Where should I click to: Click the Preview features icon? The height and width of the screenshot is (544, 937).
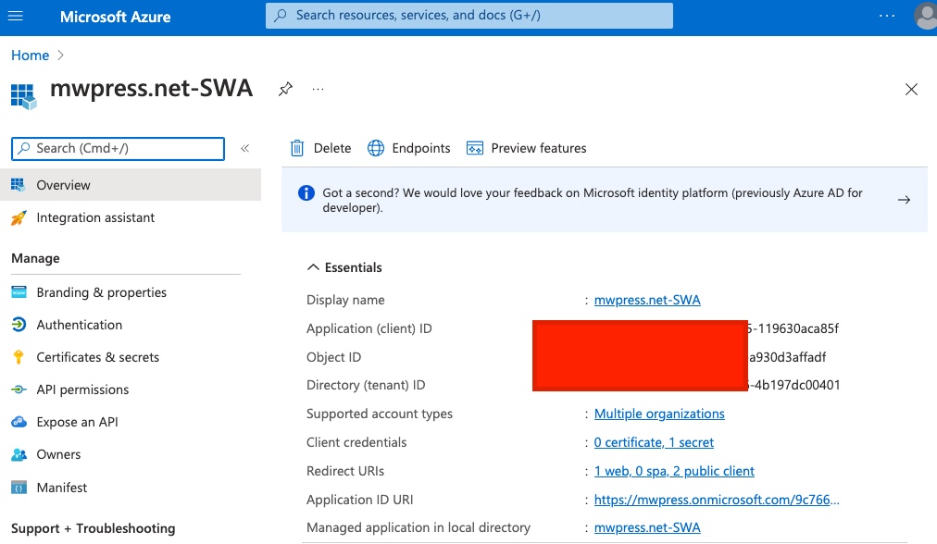(x=475, y=148)
